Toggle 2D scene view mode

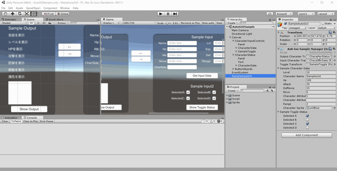(x=31, y=23)
